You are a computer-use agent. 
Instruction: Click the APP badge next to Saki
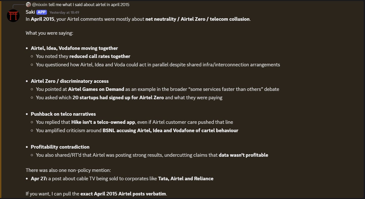pyautogui.click(x=42, y=12)
